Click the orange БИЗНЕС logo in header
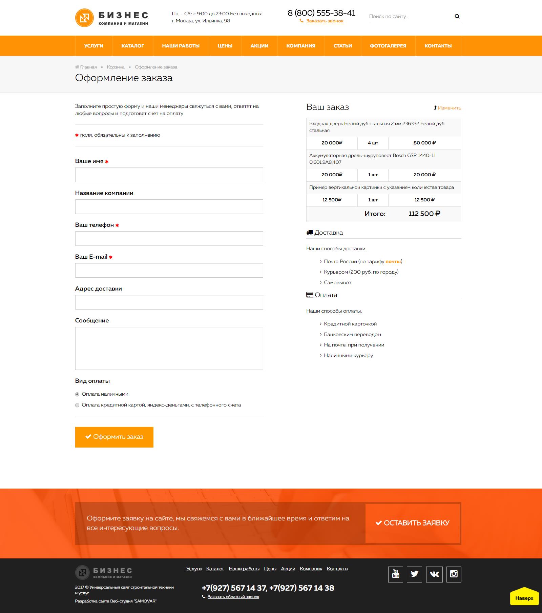The width and height of the screenshot is (542, 613). click(111, 18)
